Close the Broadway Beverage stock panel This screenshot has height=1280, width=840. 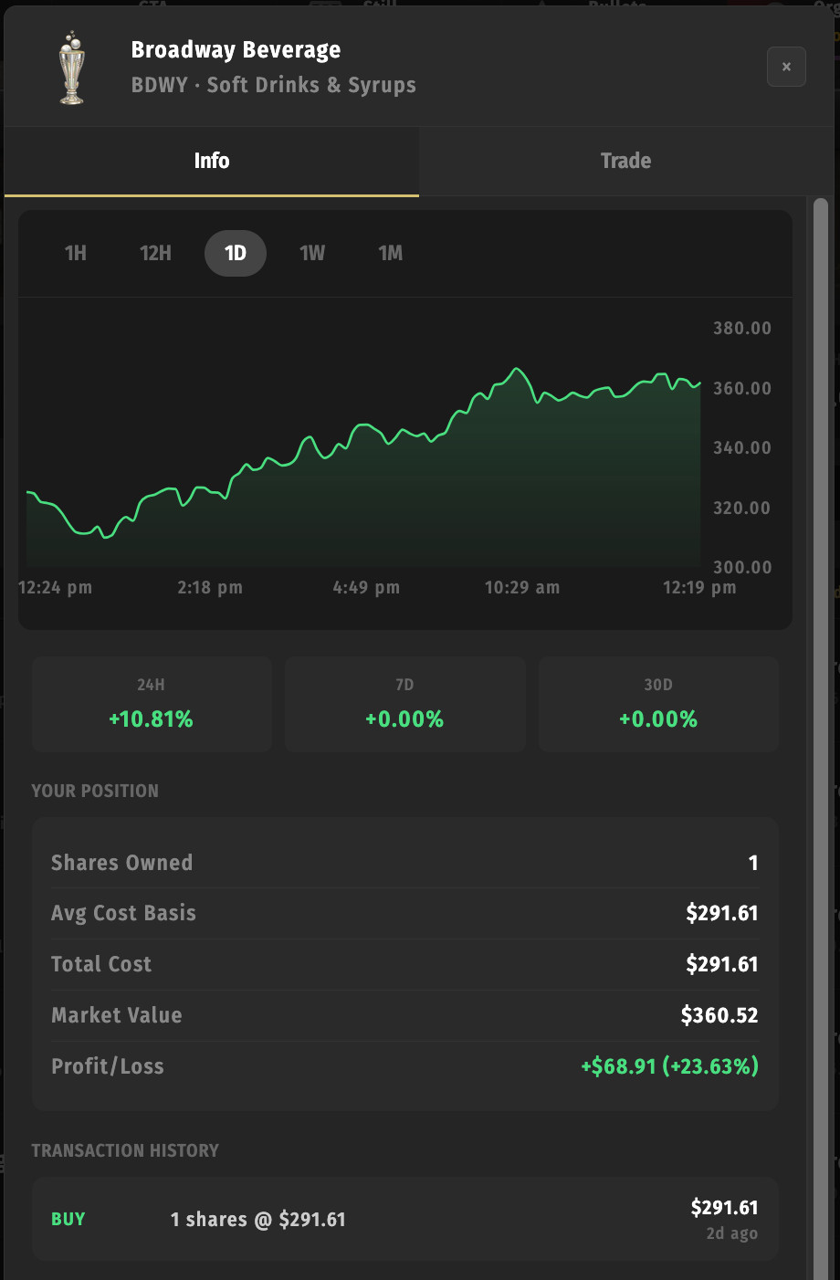click(786, 67)
